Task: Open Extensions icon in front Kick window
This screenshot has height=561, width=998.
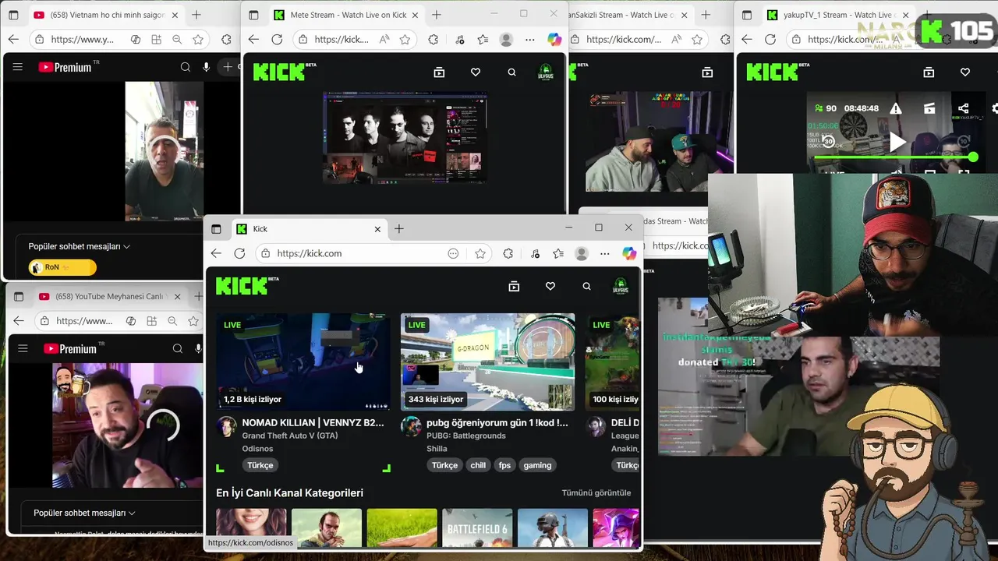Action: pyautogui.click(x=508, y=253)
